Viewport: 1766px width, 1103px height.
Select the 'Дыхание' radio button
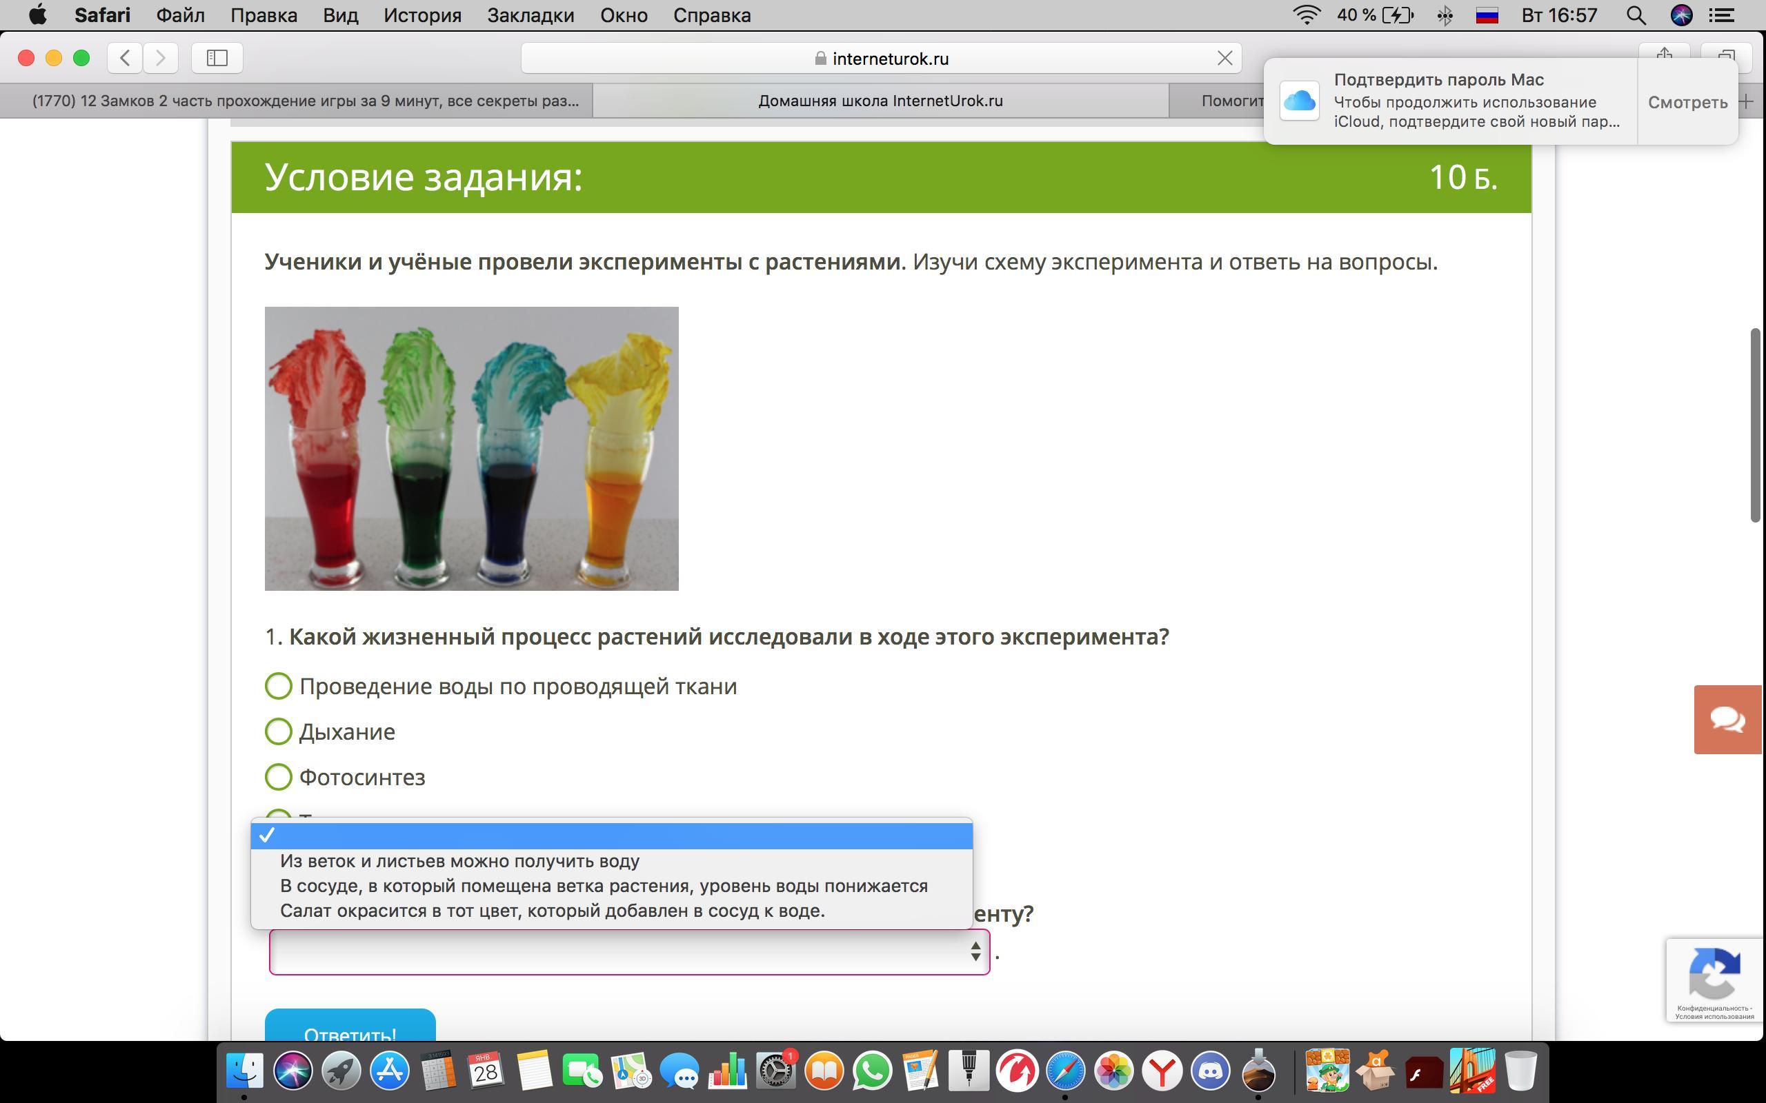click(x=278, y=731)
